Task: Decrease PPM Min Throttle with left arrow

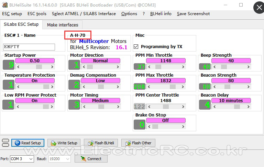Action: (x=149, y=67)
